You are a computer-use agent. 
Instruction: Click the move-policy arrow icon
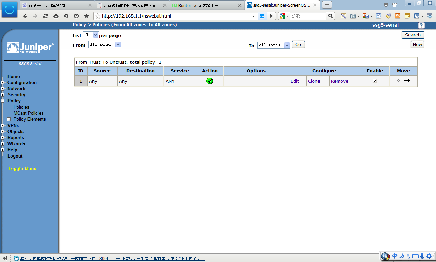pyautogui.click(x=407, y=81)
